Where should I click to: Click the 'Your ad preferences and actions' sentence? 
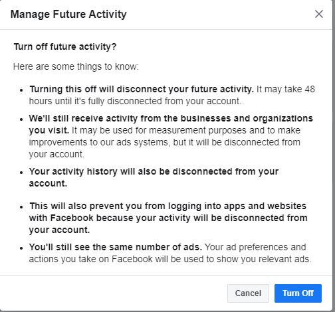tap(170, 253)
